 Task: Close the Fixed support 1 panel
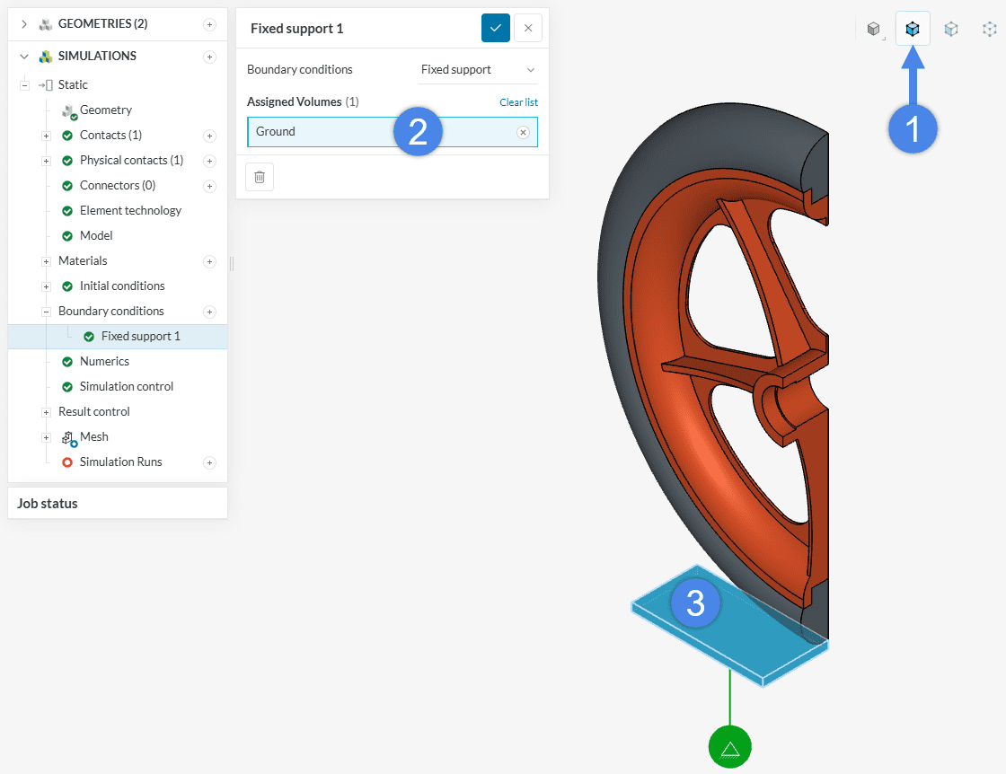[528, 28]
